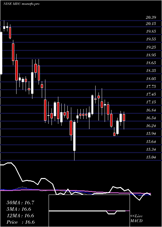This screenshot has height=227, width=162.
Task: Click the 50MA : 16.7 readout
Action: pos(20,203)
